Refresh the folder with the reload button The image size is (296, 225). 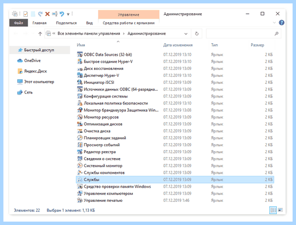pyautogui.click(x=197, y=33)
